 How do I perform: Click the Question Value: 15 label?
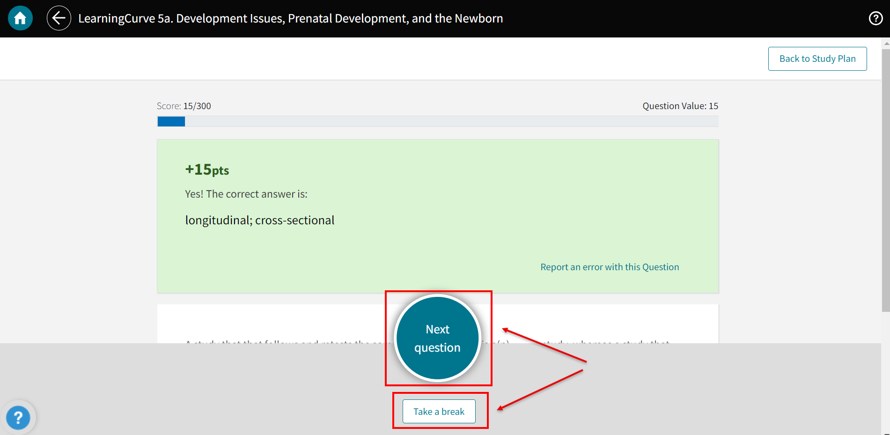680,106
